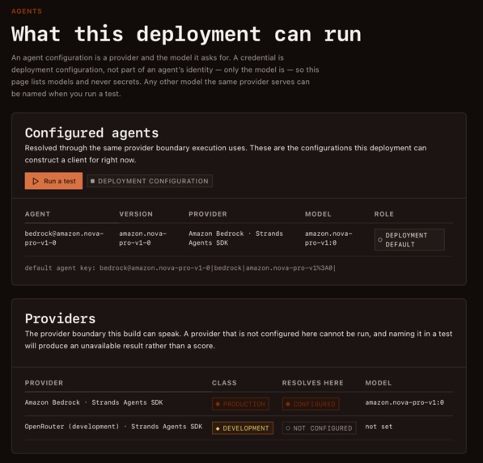Screen dimensions: 483x463
Task: Click the dot icon in CONFIGURED badge
Action: [288, 404]
